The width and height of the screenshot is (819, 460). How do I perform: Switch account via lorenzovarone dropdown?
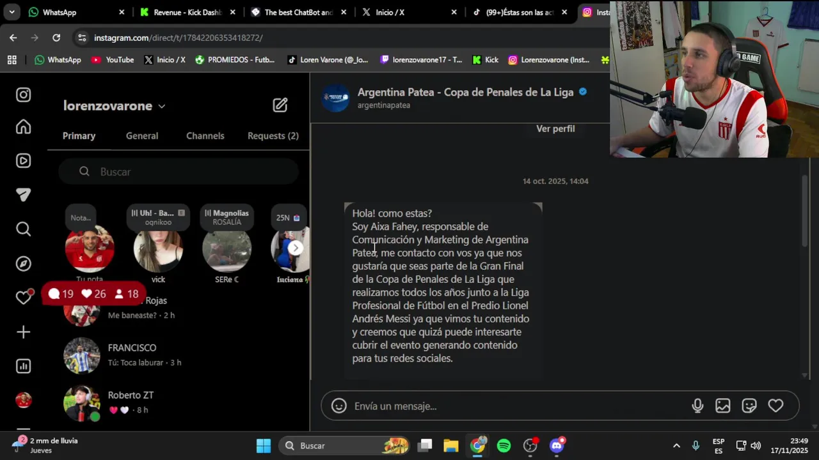115,106
